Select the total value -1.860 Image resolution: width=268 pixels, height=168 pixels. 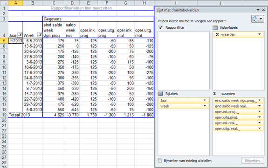[x=144, y=115]
